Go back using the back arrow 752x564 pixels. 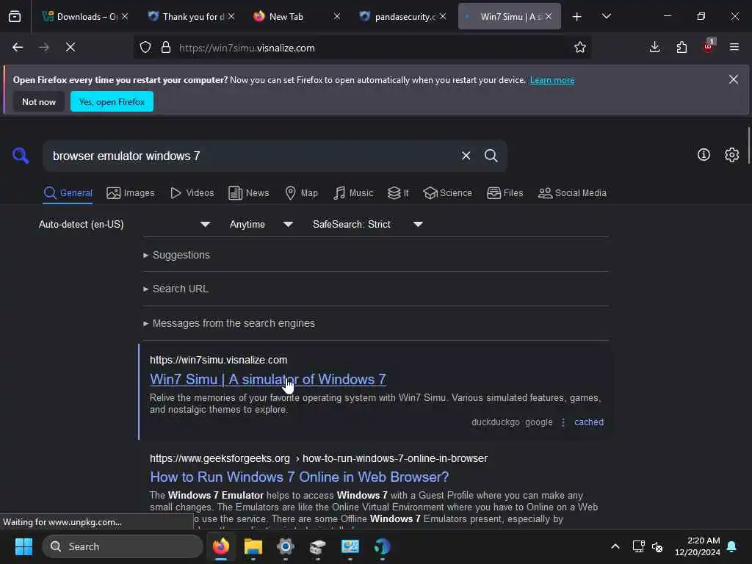pos(18,48)
